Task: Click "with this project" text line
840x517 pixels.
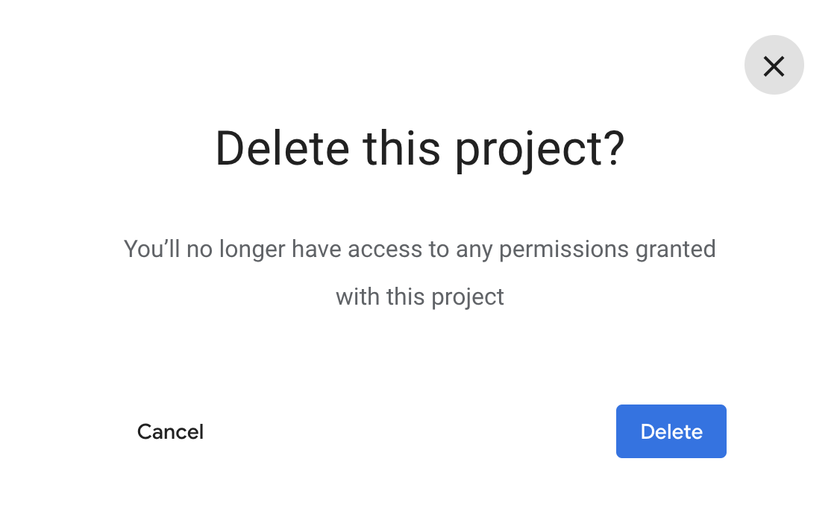Action: pyautogui.click(x=419, y=296)
